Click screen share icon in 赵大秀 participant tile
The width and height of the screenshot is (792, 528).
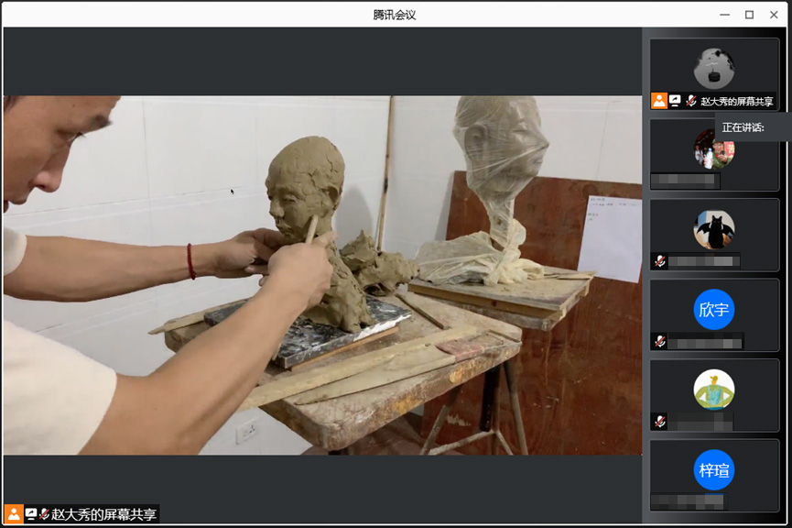[675, 101]
